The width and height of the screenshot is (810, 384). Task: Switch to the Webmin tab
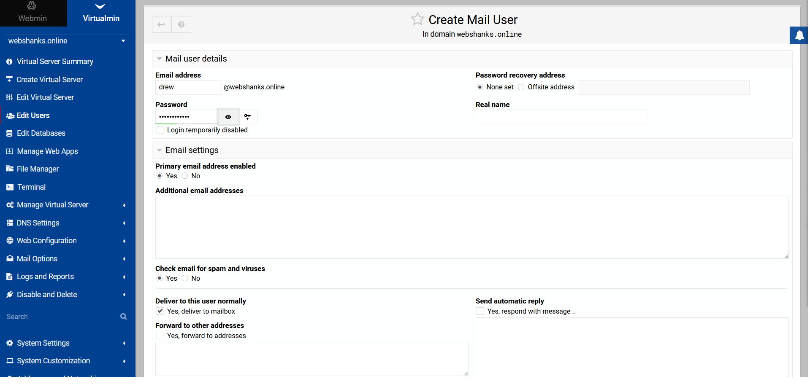(x=33, y=13)
